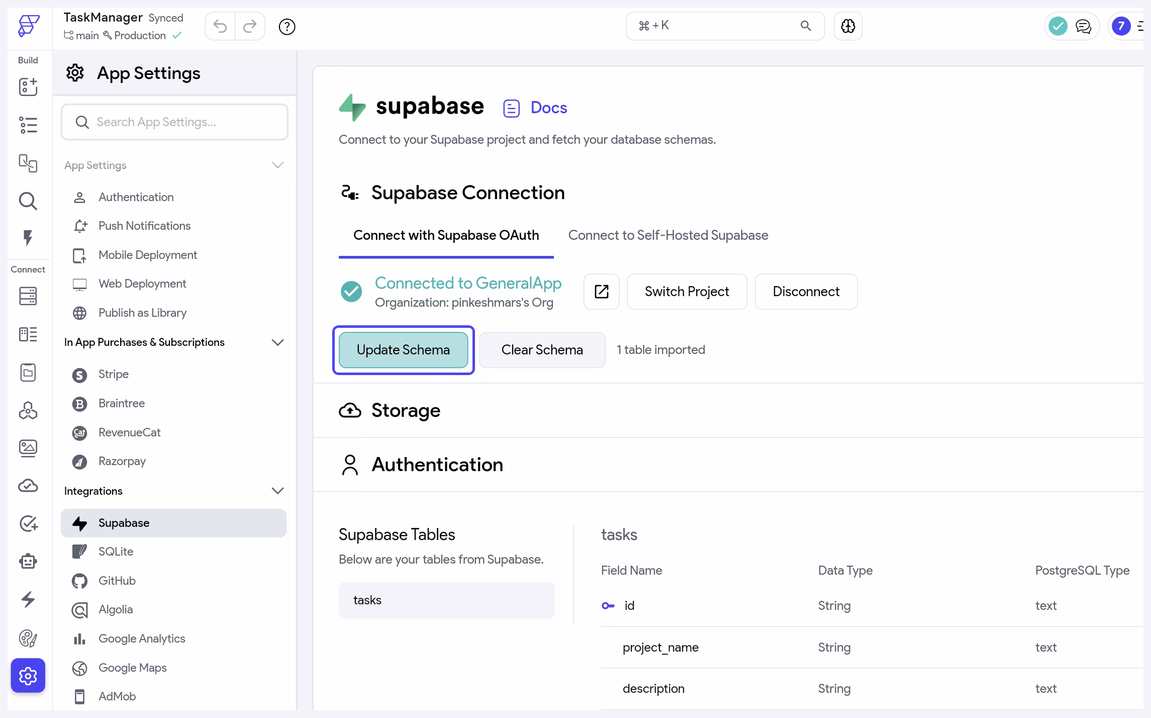Collapse the App Settings section chevron
Viewport: 1151px width, 718px height.
pos(277,165)
